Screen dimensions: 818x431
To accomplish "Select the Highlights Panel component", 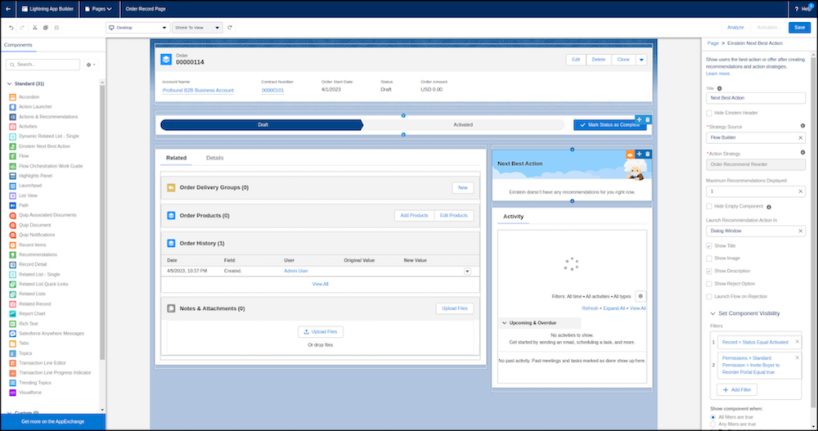I will click(x=35, y=176).
